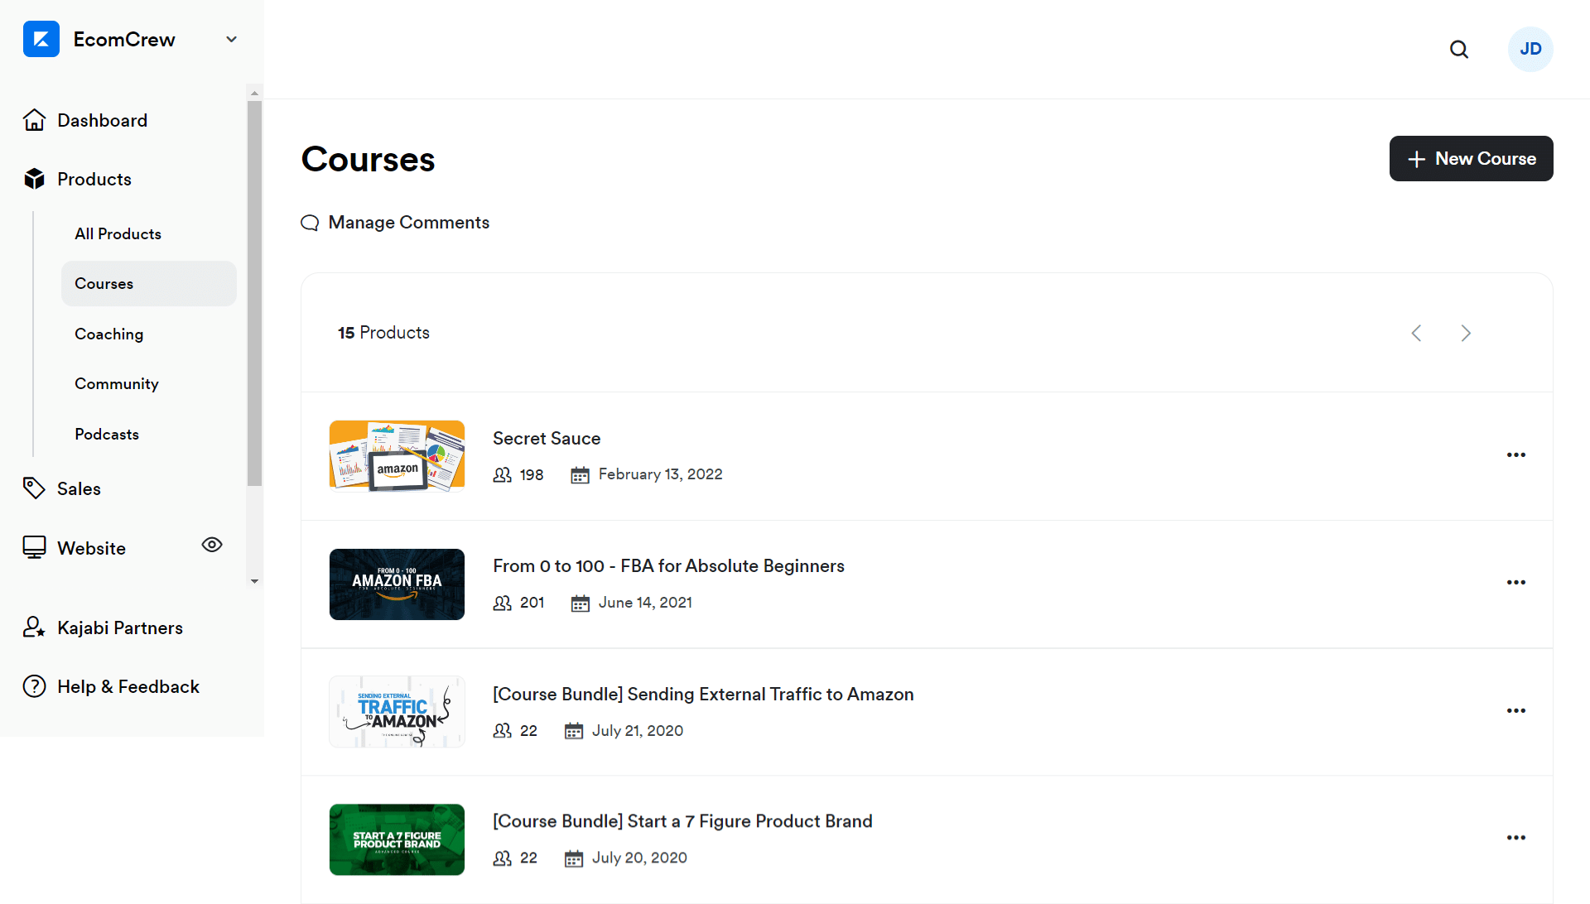Click members icon on 7 Figure Brand row
Screen dimensions: 1590x904
tap(502, 858)
